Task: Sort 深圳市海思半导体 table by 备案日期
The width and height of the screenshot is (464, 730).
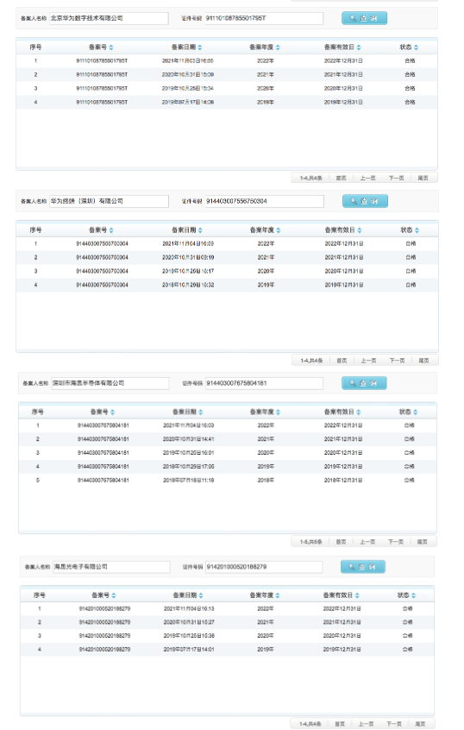Action: click(187, 412)
